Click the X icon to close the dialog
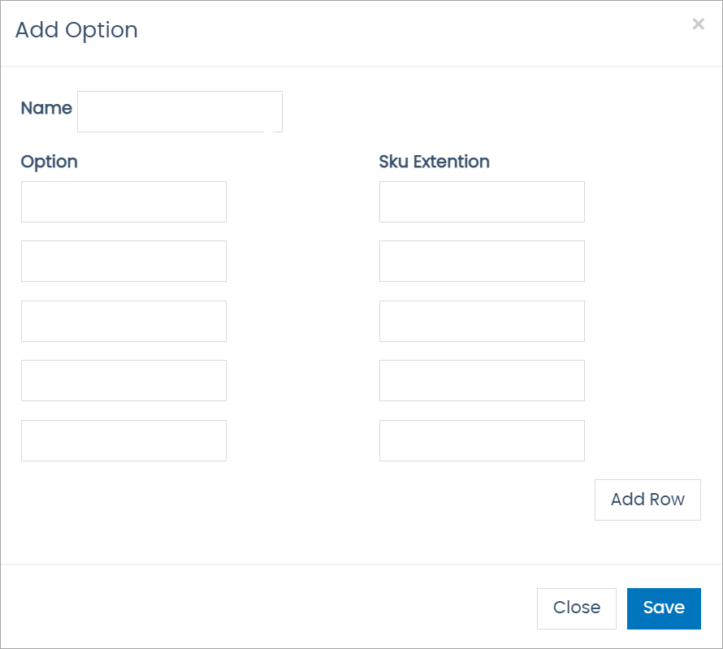The height and width of the screenshot is (649, 723). 699,24
